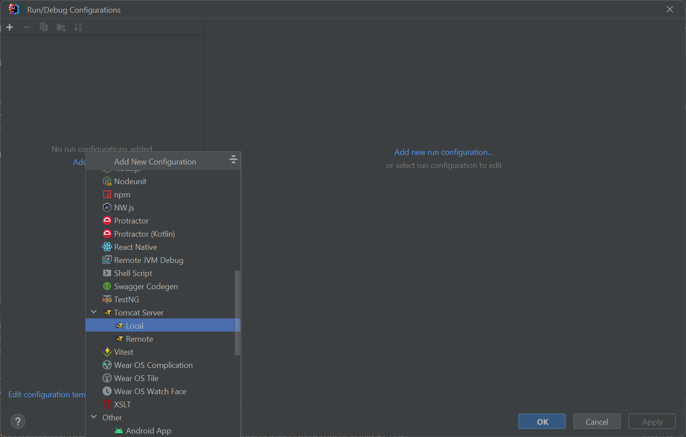
Task: Select Remote under Tomcat Server
Action: (x=160, y=339)
